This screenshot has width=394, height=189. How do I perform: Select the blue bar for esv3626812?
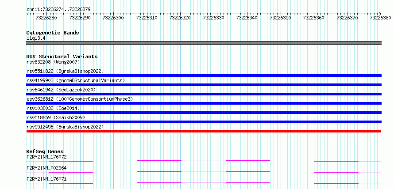click(204, 103)
